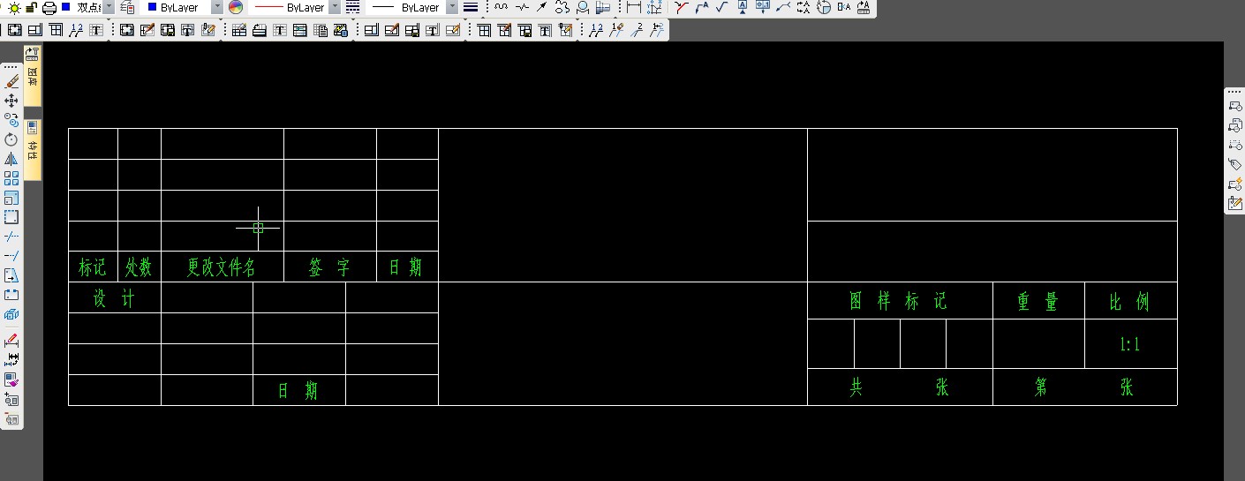Click the edit note icon in right toolbar
This screenshot has width=1245, height=481.
click(x=1234, y=204)
